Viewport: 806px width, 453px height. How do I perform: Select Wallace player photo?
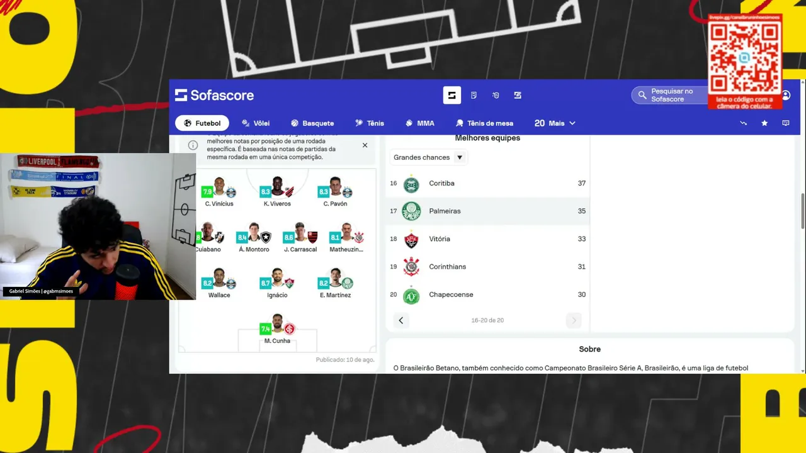tap(219, 278)
